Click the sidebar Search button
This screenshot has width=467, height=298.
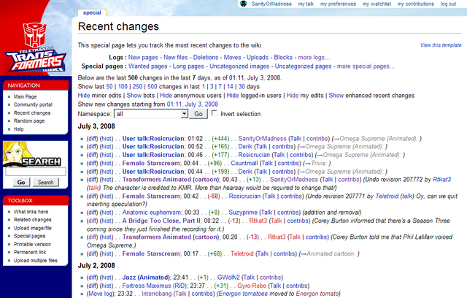click(45, 182)
